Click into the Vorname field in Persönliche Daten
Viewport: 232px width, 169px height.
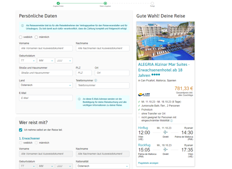coord(46,48)
